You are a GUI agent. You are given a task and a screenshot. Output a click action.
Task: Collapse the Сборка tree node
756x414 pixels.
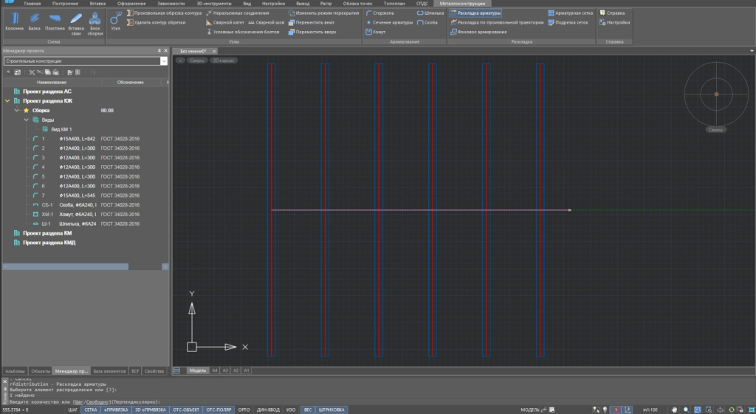[16, 110]
